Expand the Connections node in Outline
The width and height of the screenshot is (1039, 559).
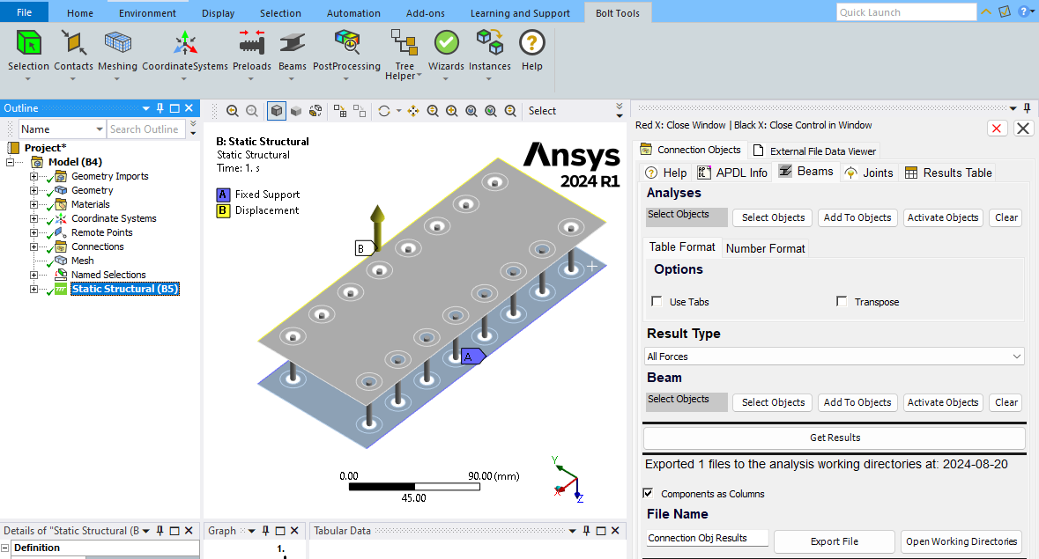coord(33,246)
